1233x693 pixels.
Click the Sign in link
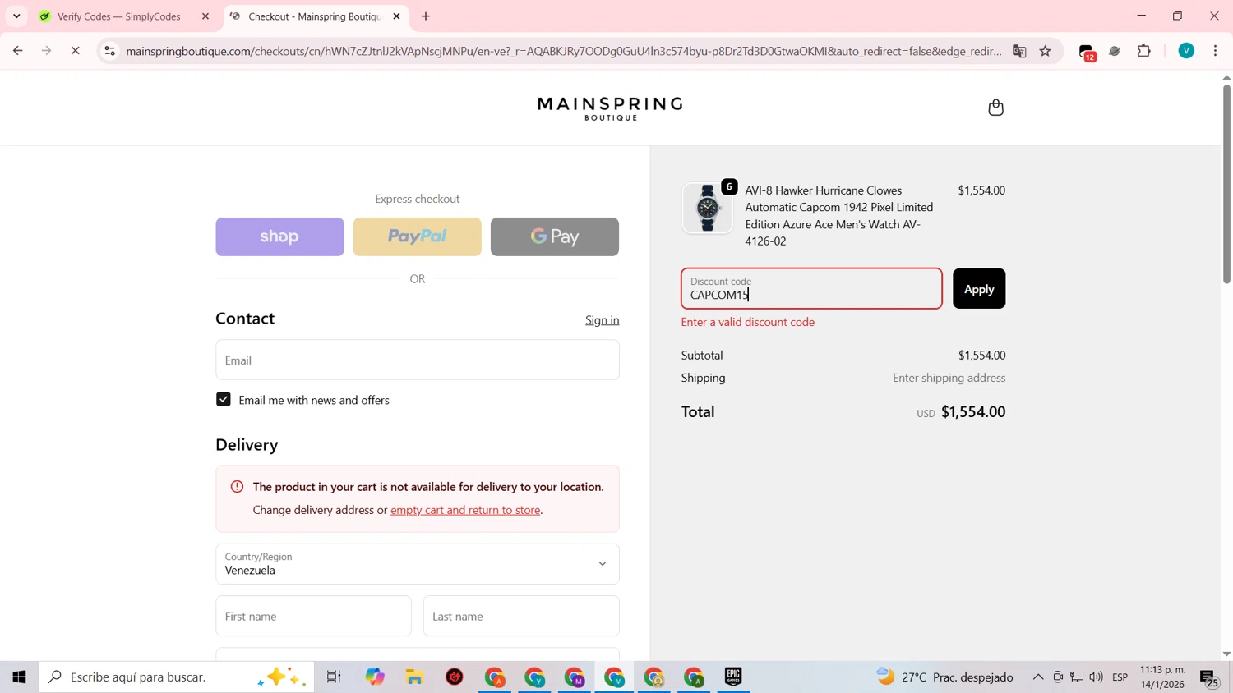click(602, 320)
